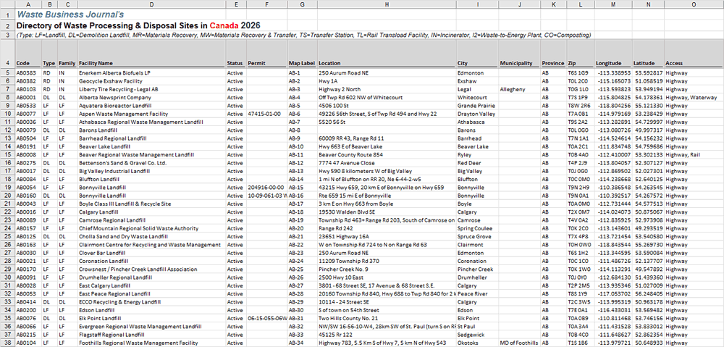Select column header O

(x=694, y=4)
